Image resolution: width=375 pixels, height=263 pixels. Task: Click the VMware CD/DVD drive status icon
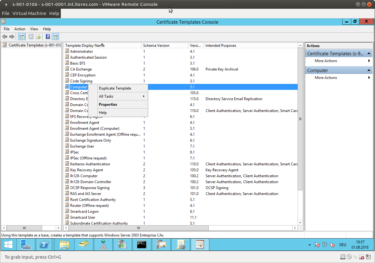(x=349, y=257)
